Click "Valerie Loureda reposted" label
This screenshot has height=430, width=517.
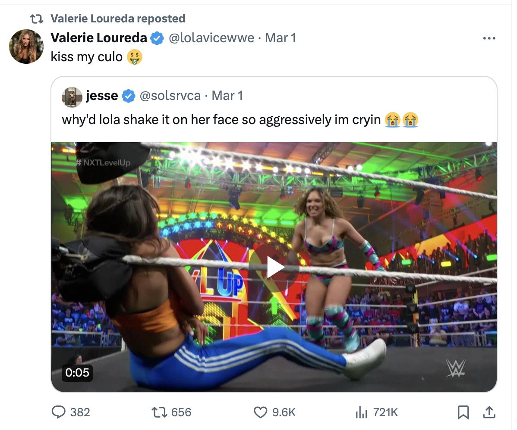(x=118, y=19)
